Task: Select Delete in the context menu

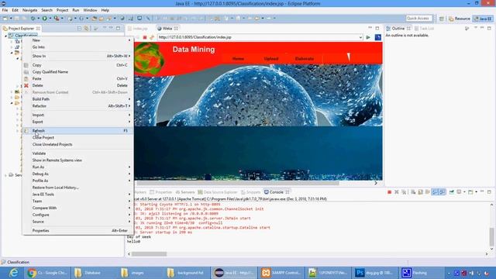Action: (x=77, y=85)
